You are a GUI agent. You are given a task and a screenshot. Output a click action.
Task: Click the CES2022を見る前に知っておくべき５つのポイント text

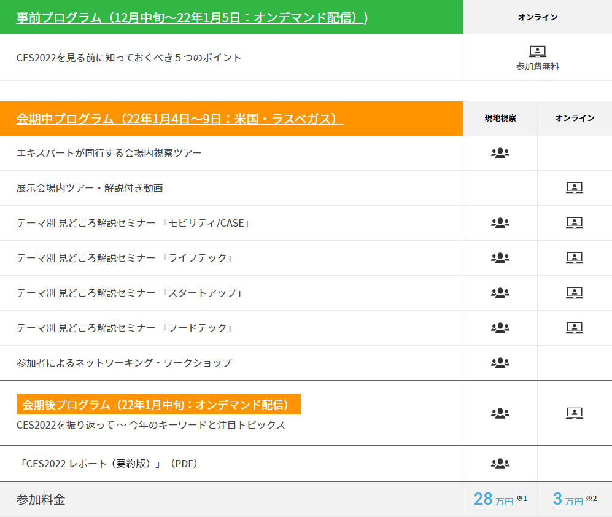(x=129, y=58)
